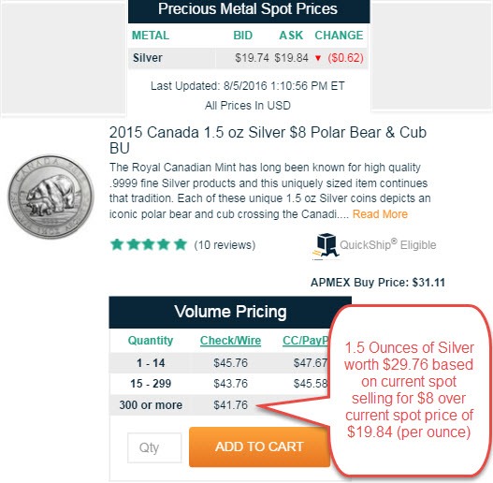The width and height of the screenshot is (493, 483).
Task: Open the Read More link
Action: pyautogui.click(x=380, y=214)
